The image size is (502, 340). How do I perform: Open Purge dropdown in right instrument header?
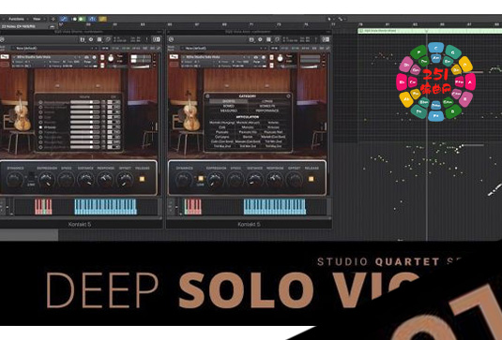(258, 62)
